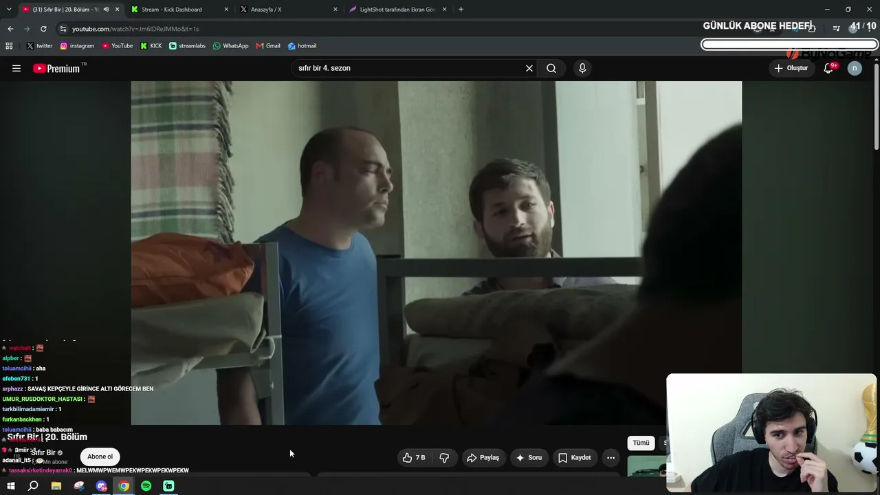Image resolution: width=880 pixels, height=495 pixels.
Task: Dislike the video with thumbs down
Action: pyautogui.click(x=444, y=457)
